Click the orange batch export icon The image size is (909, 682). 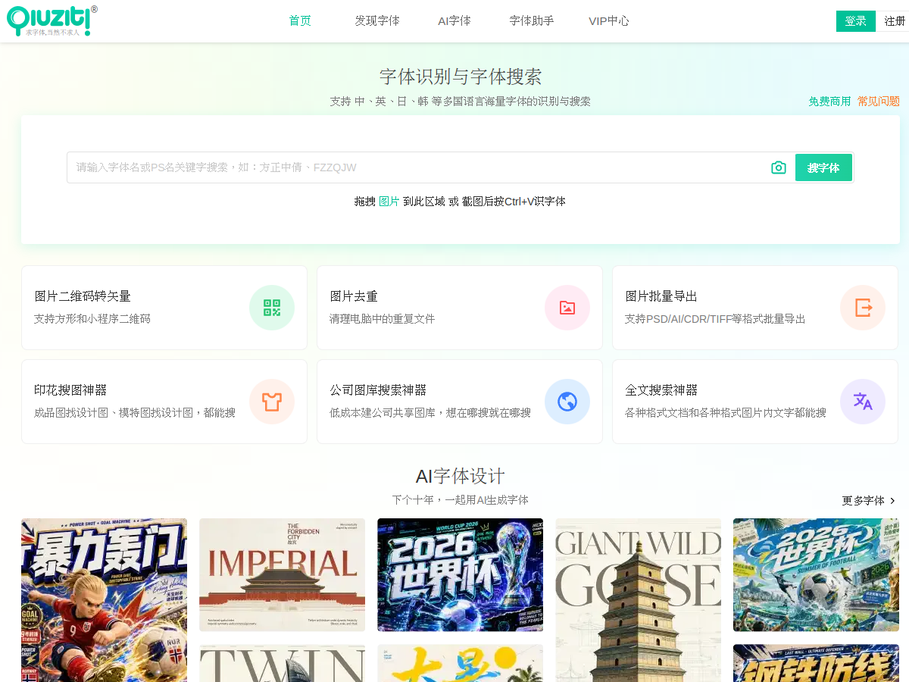(x=863, y=308)
